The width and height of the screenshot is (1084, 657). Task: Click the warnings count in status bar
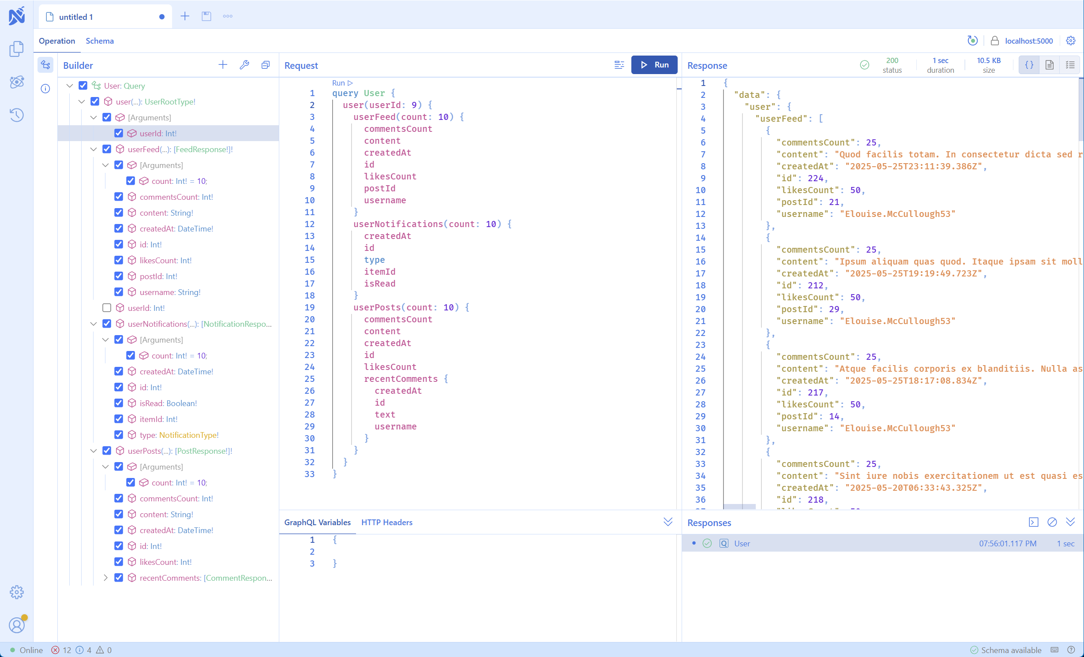[x=104, y=650]
